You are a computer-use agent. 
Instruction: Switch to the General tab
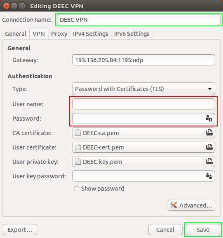point(16,34)
